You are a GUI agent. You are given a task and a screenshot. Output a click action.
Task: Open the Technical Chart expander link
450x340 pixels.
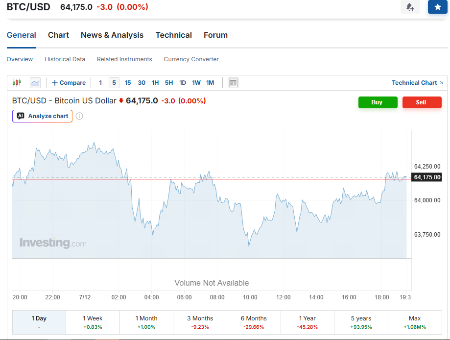(418, 83)
